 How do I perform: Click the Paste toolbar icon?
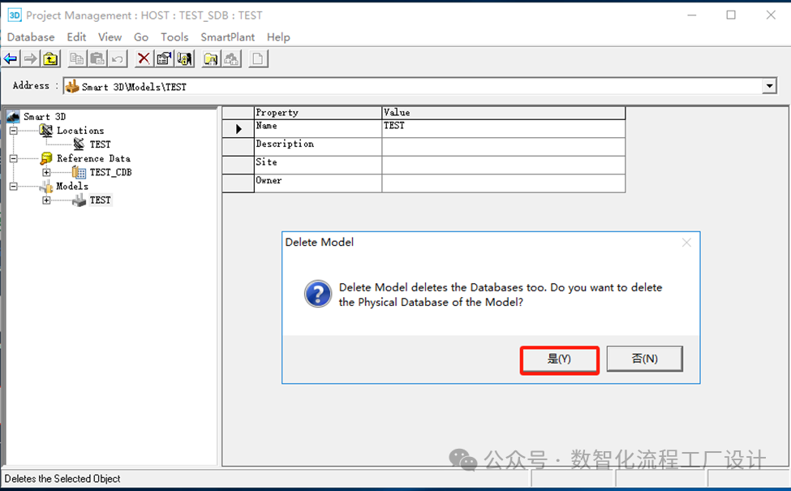[x=97, y=59]
